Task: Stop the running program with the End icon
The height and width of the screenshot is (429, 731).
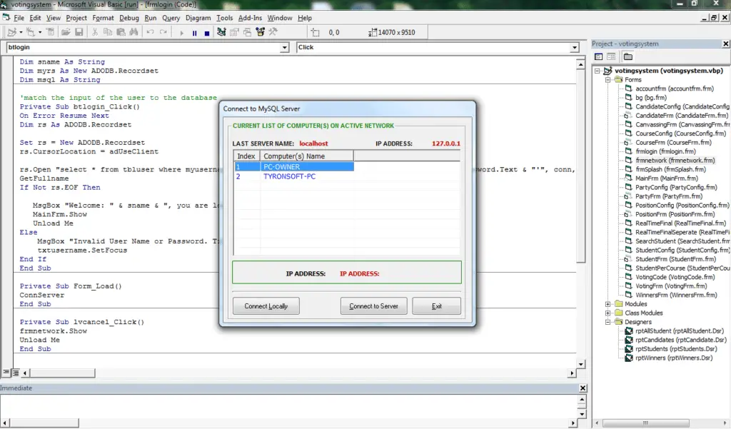Action: coord(206,31)
